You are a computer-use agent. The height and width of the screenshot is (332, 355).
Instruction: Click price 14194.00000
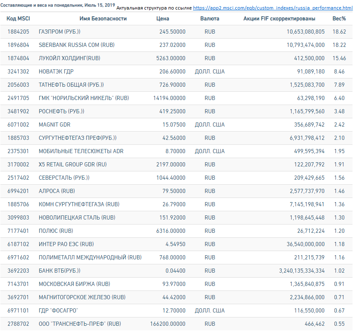[169, 98]
